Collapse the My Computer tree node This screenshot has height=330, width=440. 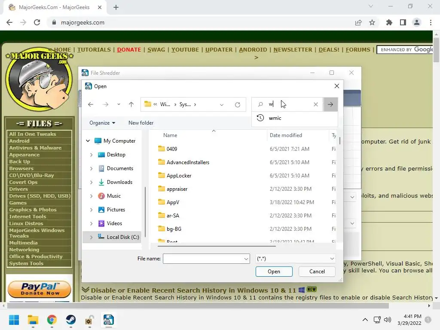point(88,141)
